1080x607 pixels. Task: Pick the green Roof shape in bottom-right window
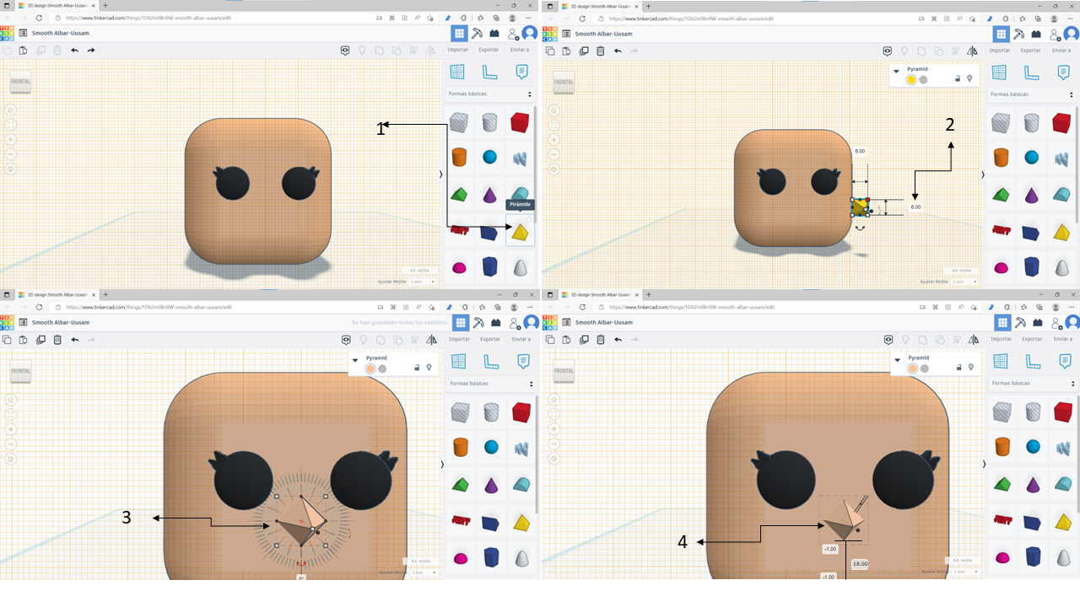[x=1002, y=485]
